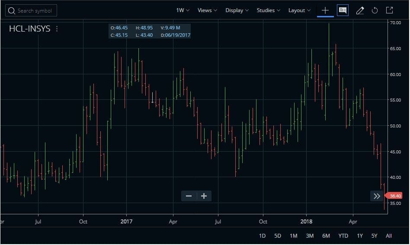Click the O:46.45 open value
This screenshot has width=410, height=245.
coord(119,28)
